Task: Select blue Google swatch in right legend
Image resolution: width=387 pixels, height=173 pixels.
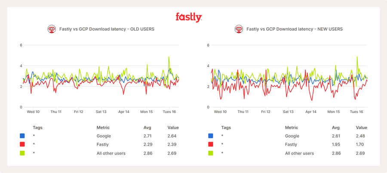Action: pyautogui.click(x=211, y=136)
